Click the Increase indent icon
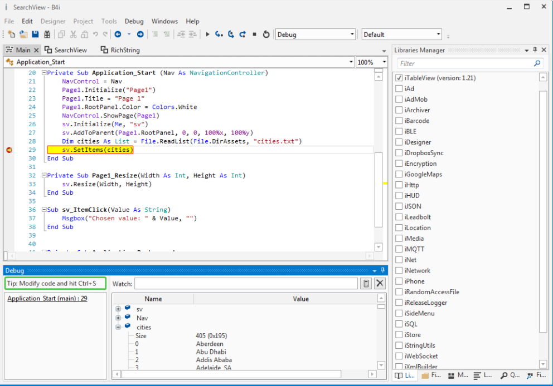The width and height of the screenshot is (553, 386). pos(192,34)
